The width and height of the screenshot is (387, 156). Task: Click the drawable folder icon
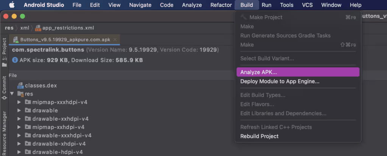(x=28, y=110)
